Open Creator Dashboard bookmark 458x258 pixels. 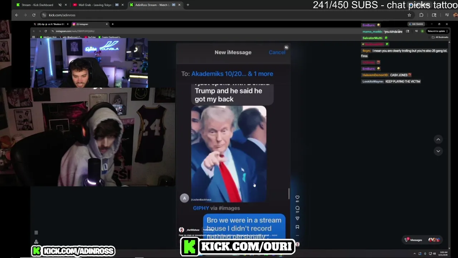click(x=109, y=37)
